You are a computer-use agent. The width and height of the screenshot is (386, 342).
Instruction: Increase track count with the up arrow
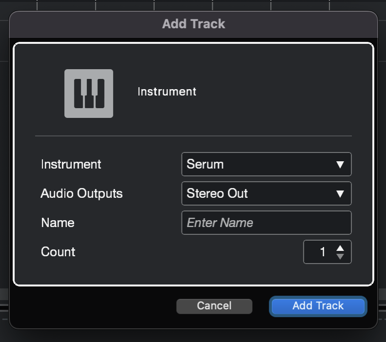[340, 248]
